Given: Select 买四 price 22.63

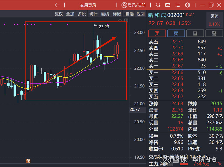Looking at the screenshot, I should (x=177, y=91).
